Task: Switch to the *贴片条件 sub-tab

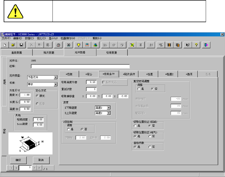Action: pyautogui.click(x=129, y=74)
